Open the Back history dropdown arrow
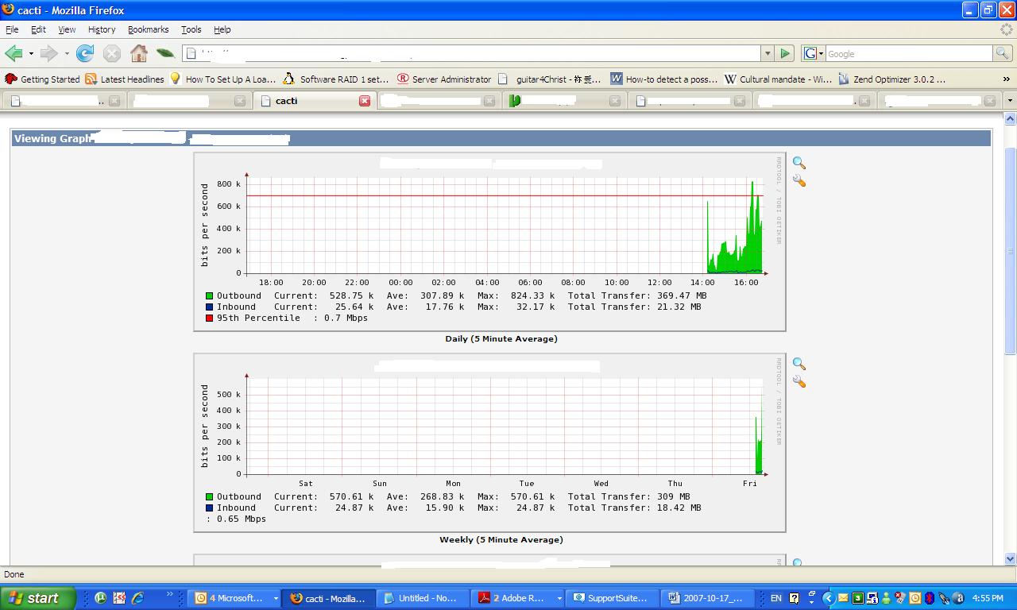Image resolution: width=1017 pixels, height=610 pixels. click(x=31, y=54)
